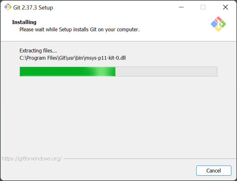This screenshot has height=181, width=237.
Task: Click the "Please wait while Setup installs Git" text
Action: tap(79, 29)
